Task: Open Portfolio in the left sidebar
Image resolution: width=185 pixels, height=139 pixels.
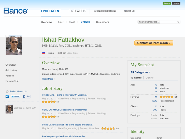Action: (x=10, y=75)
